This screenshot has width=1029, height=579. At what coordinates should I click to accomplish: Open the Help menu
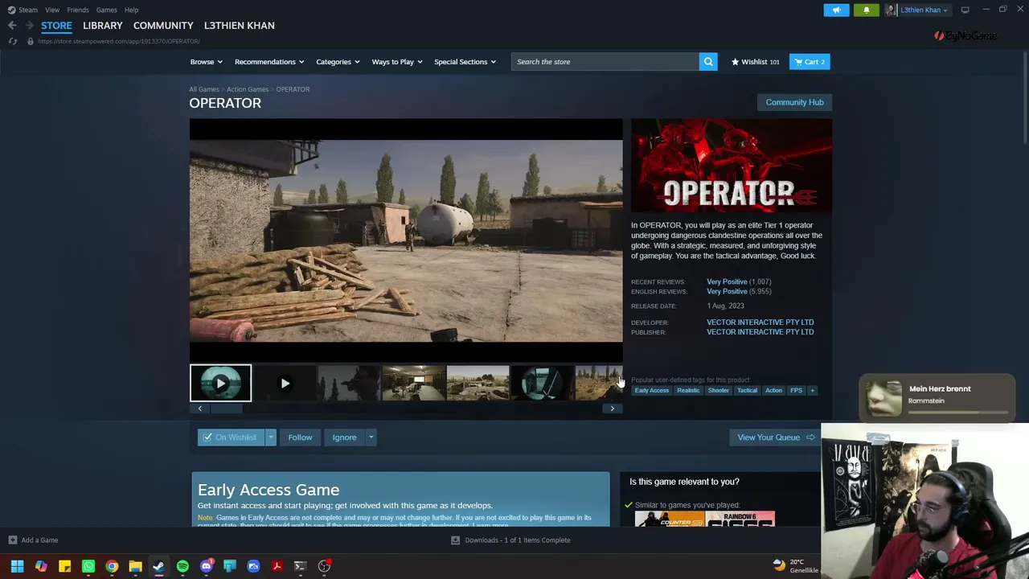131,10
